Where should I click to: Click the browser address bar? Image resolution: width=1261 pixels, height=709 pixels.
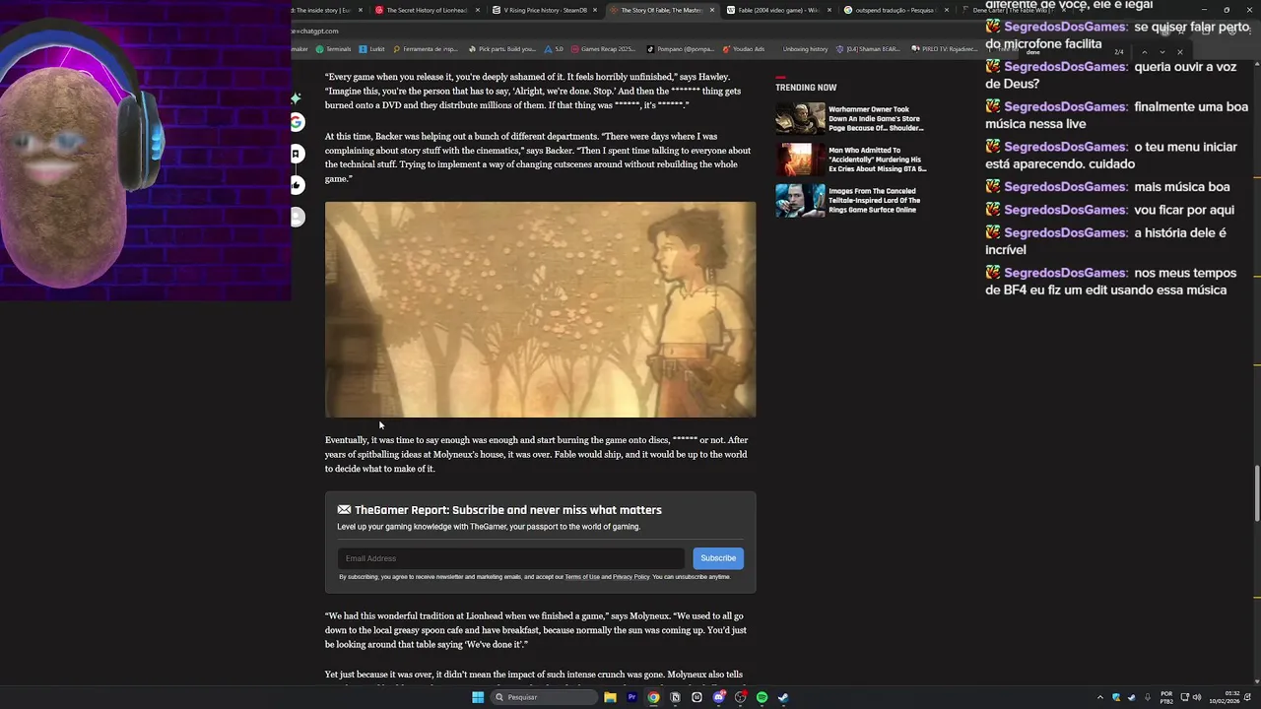point(630,31)
